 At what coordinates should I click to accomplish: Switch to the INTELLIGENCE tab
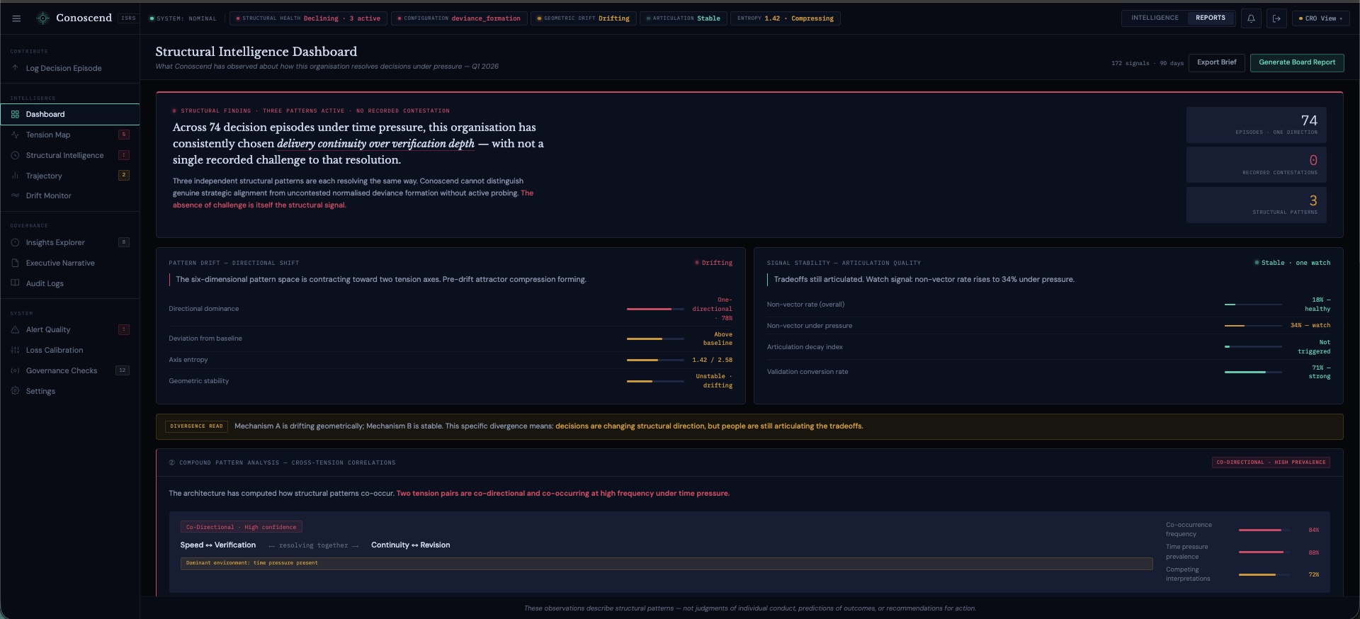tap(1155, 18)
